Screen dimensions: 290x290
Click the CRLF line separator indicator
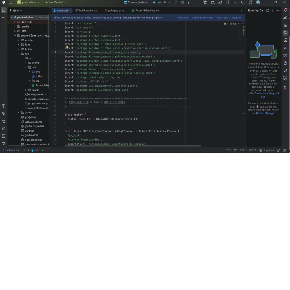[x=243, y=150]
